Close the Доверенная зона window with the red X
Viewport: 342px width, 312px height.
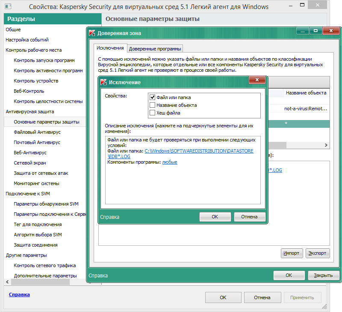[x=331, y=31]
